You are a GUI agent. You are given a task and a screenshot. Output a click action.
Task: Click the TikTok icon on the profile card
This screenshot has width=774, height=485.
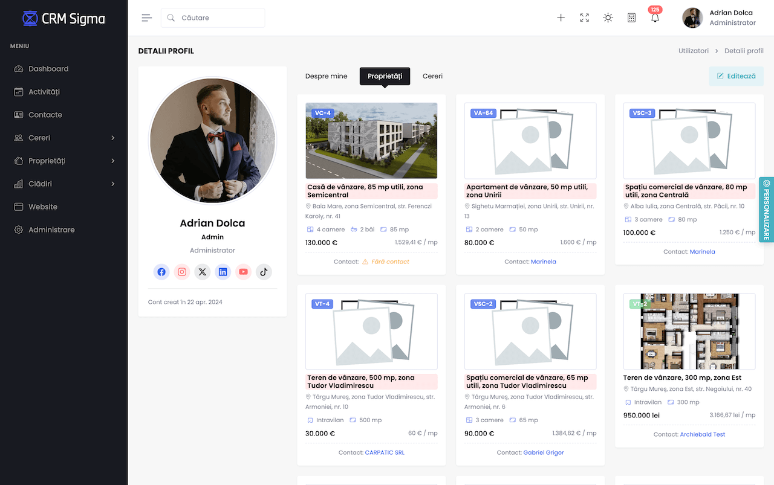click(x=264, y=272)
